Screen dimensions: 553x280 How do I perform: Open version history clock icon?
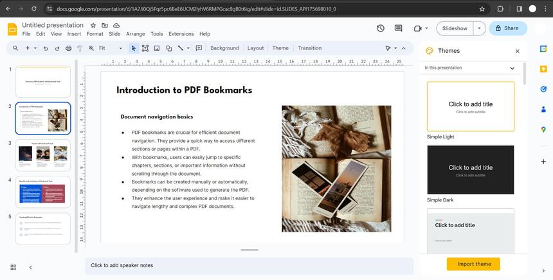381,28
